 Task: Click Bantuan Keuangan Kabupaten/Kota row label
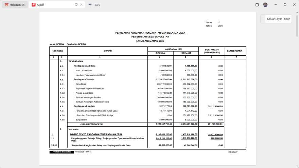92,102
